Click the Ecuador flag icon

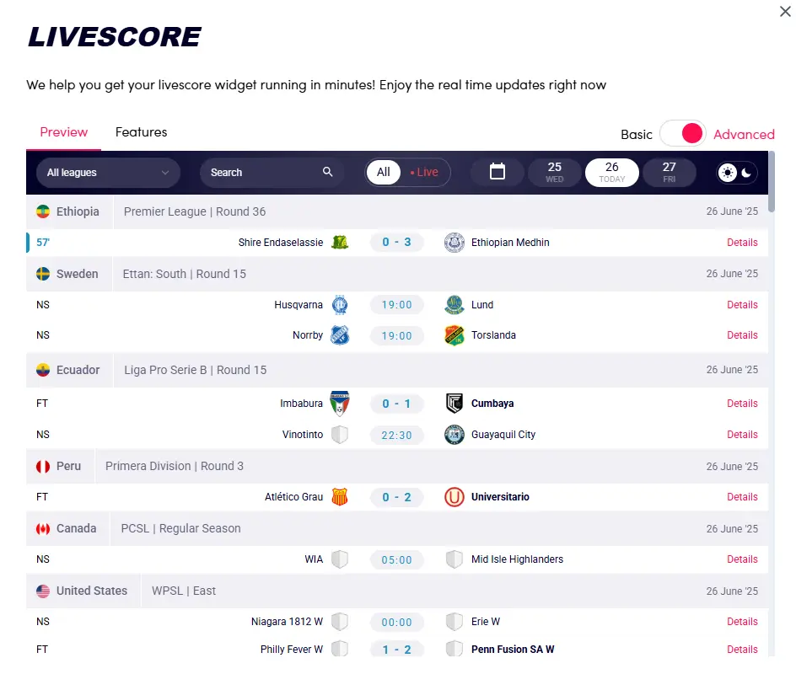pyautogui.click(x=43, y=370)
